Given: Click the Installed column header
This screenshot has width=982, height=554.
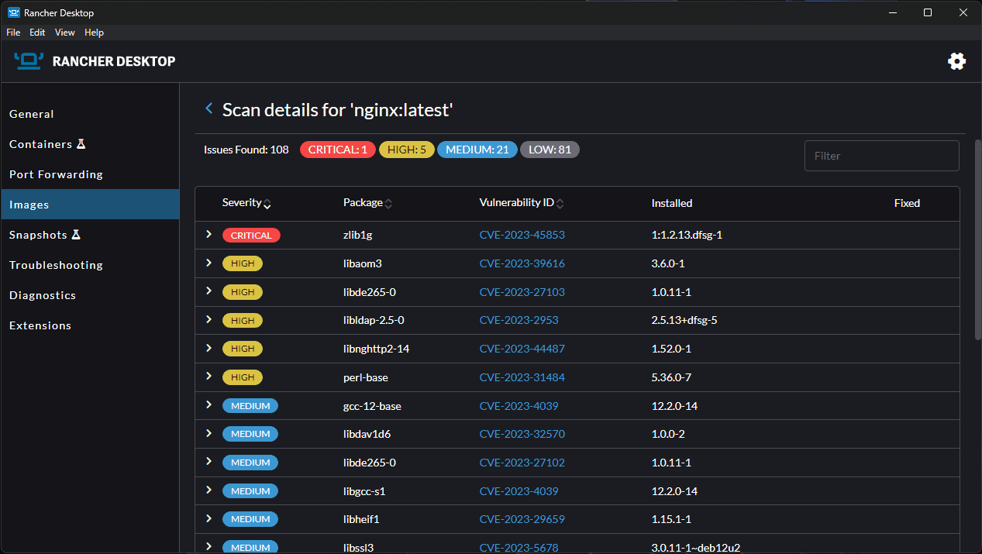Looking at the screenshot, I should [671, 203].
